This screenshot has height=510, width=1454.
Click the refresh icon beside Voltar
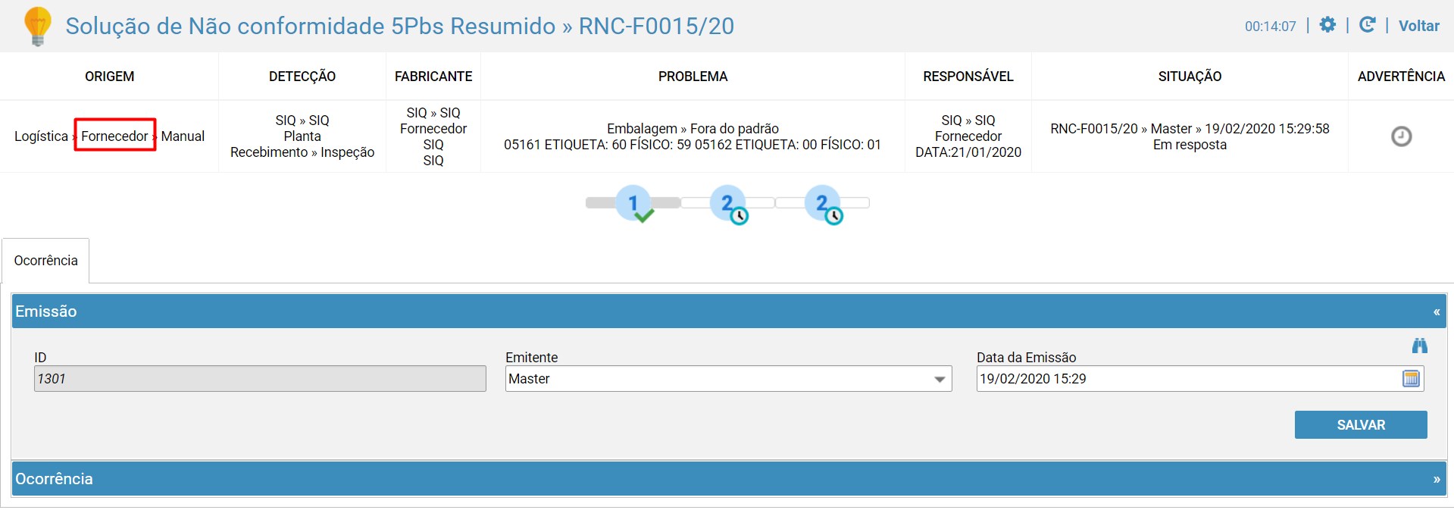tap(1367, 25)
